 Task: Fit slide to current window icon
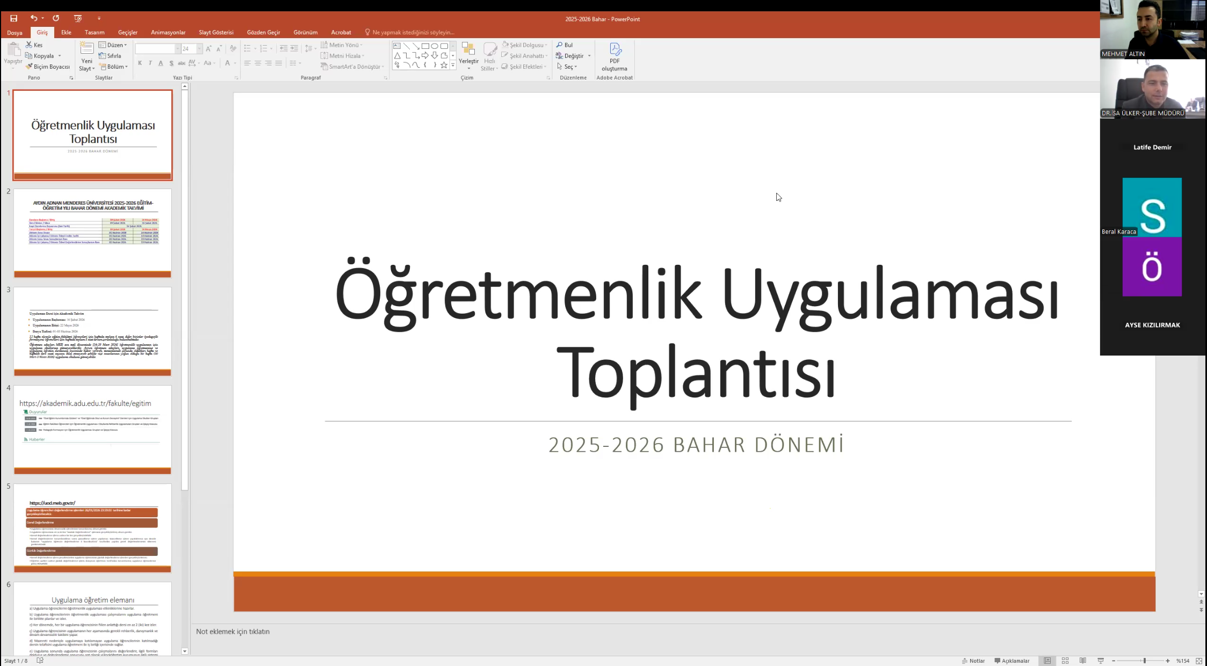tap(1199, 661)
